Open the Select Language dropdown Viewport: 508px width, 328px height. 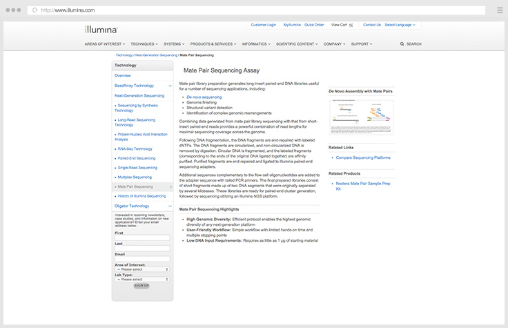click(400, 25)
